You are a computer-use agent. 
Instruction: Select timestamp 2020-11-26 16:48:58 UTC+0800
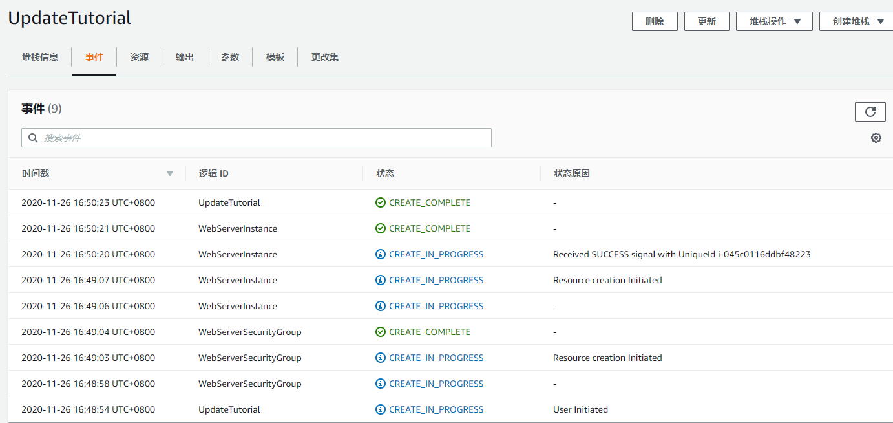coord(88,384)
